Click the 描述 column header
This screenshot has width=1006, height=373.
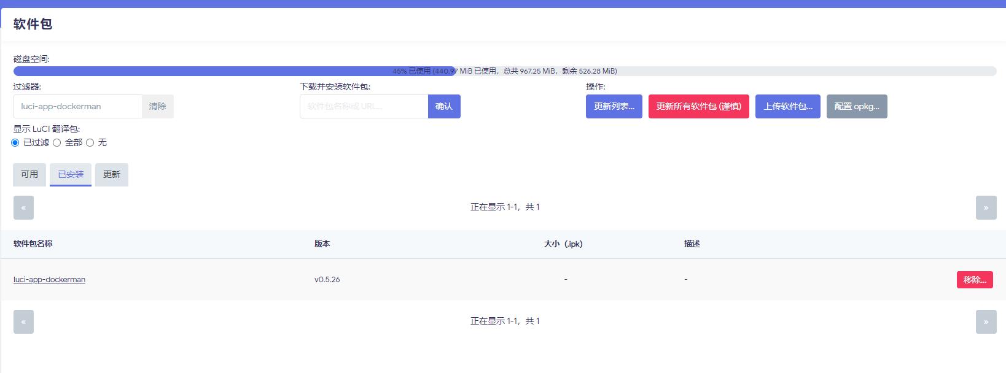coord(692,244)
